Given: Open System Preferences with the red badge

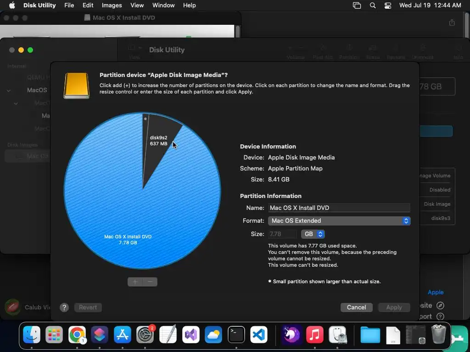Looking at the screenshot, I should pos(145,334).
